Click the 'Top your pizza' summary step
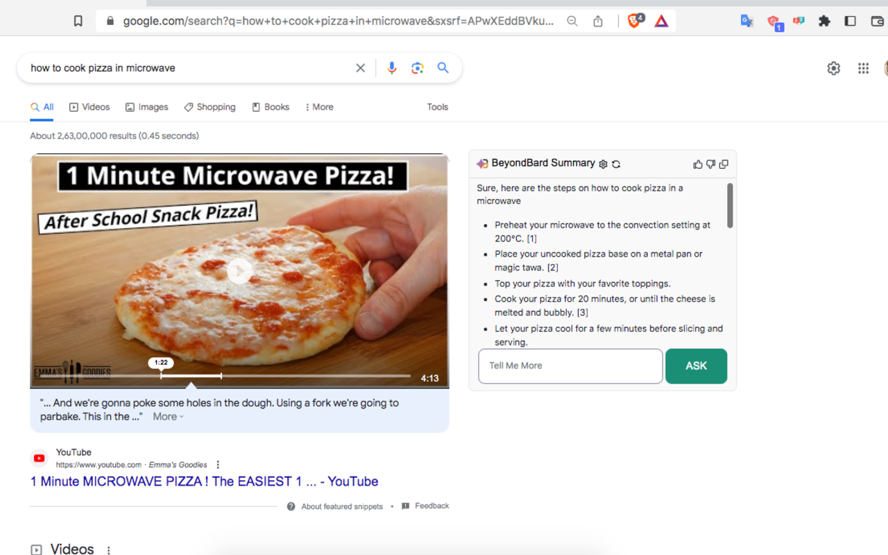 click(583, 284)
